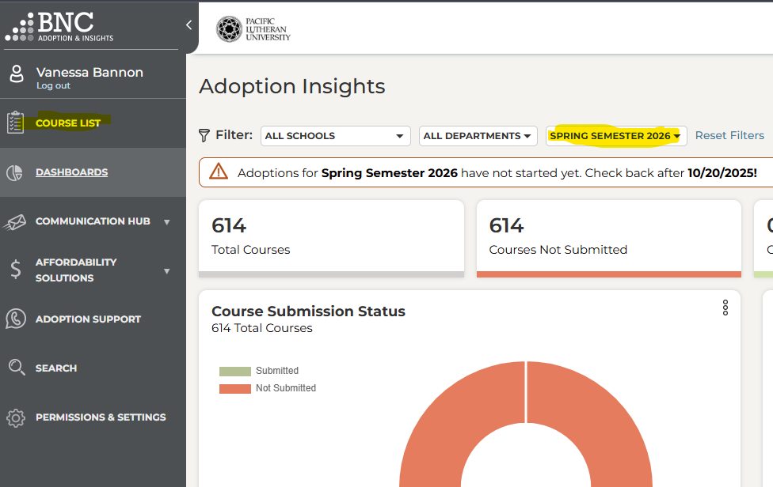Screen dimensions: 773x487
Task: Expand the Affordability Solutions submenu arrow
Action: point(166,271)
